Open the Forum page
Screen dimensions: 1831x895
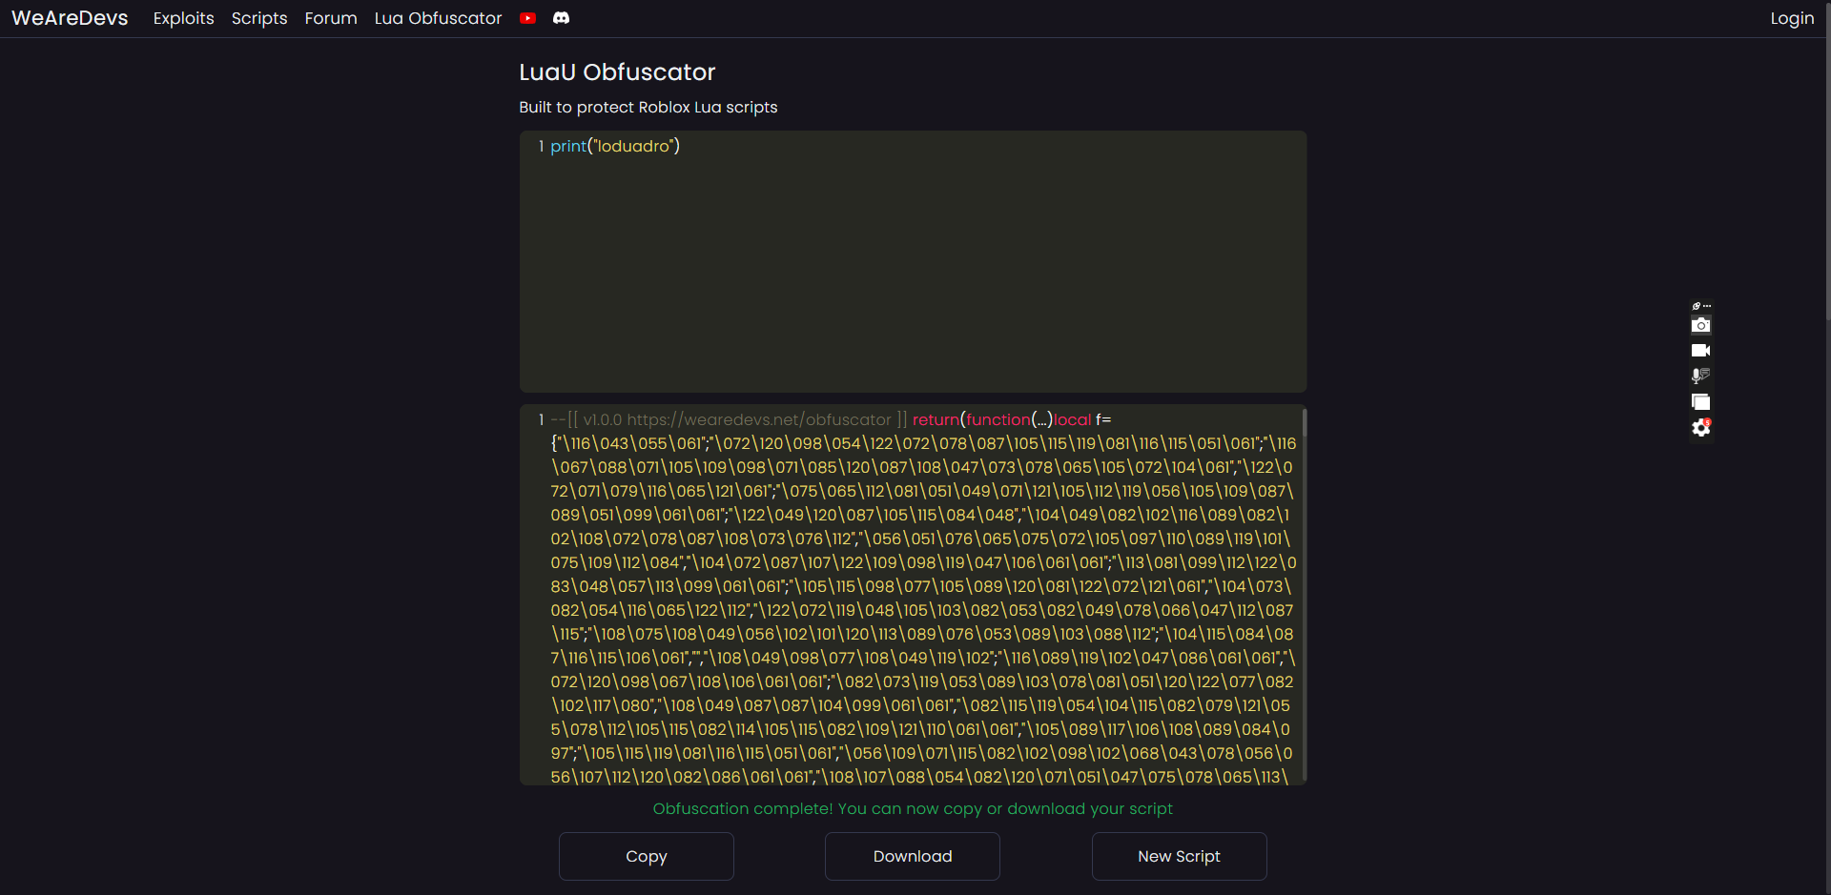tap(331, 18)
